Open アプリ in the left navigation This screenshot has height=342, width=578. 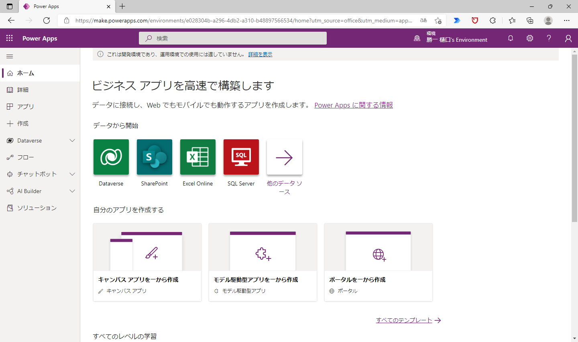pos(40,106)
